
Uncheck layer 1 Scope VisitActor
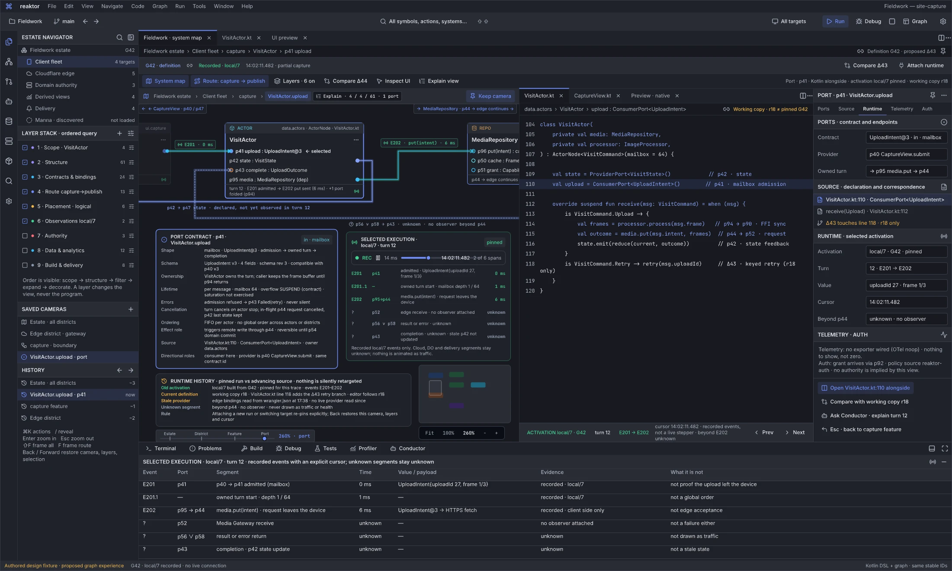25,148
